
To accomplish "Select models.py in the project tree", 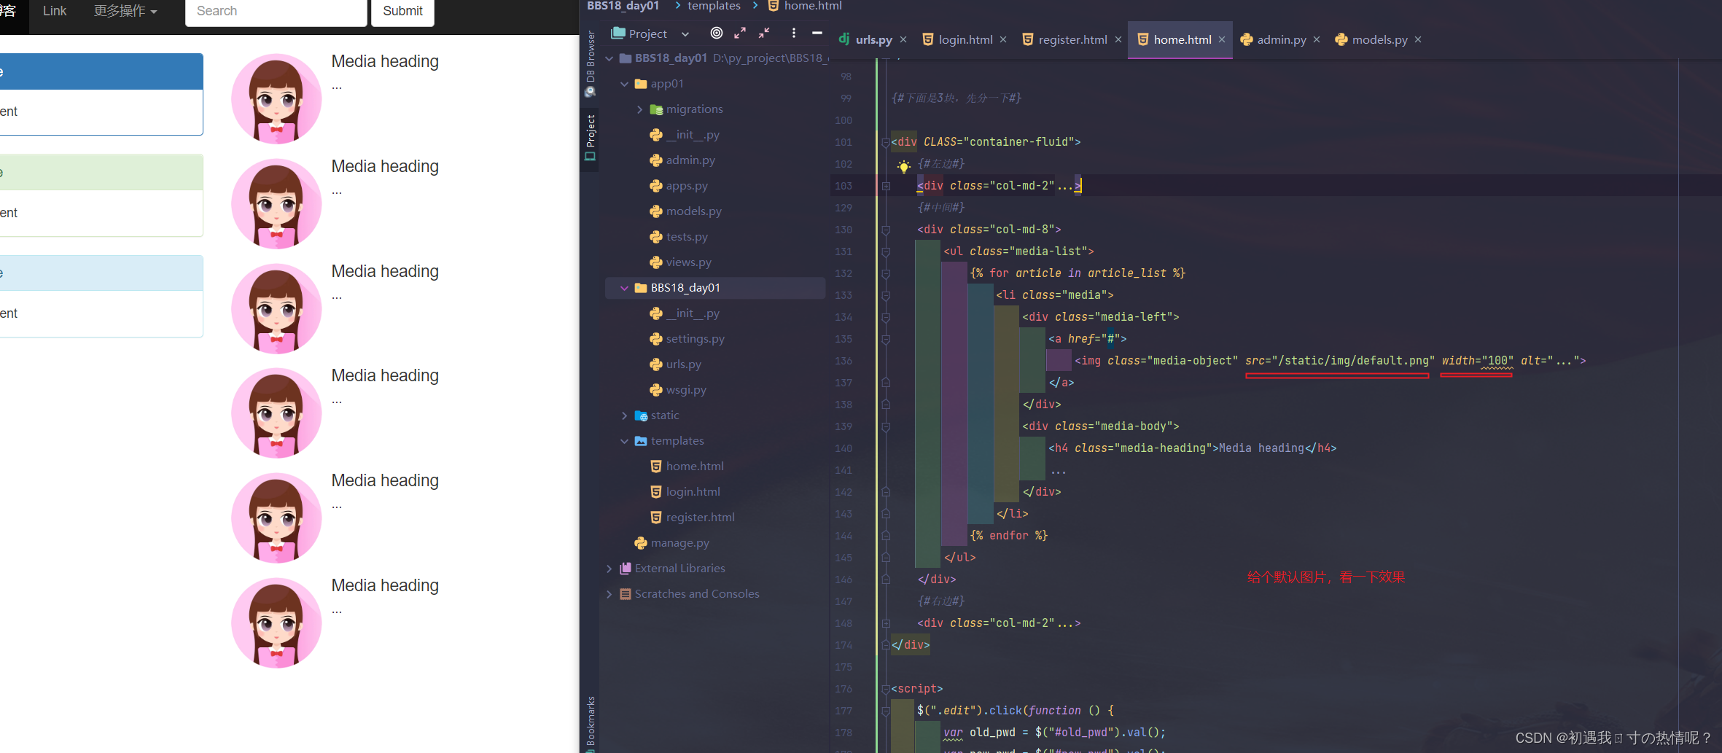I will pos(693,211).
